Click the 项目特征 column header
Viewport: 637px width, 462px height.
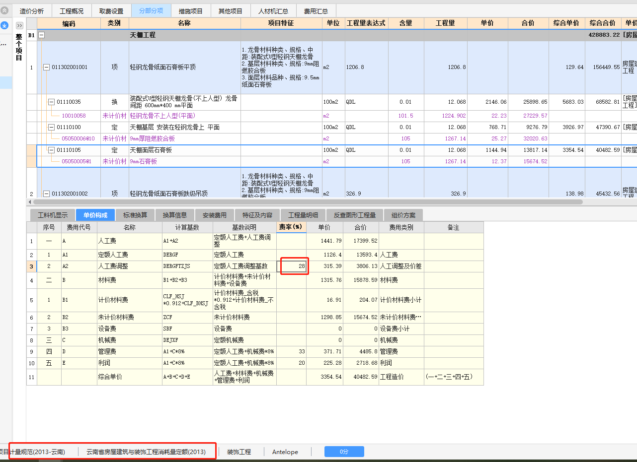[x=281, y=23]
